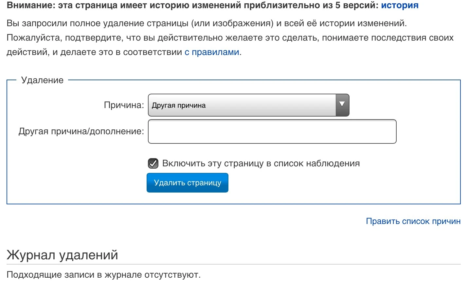Screen dimensions: 467x296
Task: Click the 'Пожалуйста, подтвердите' sentence
Action: click(x=65, y=38)
